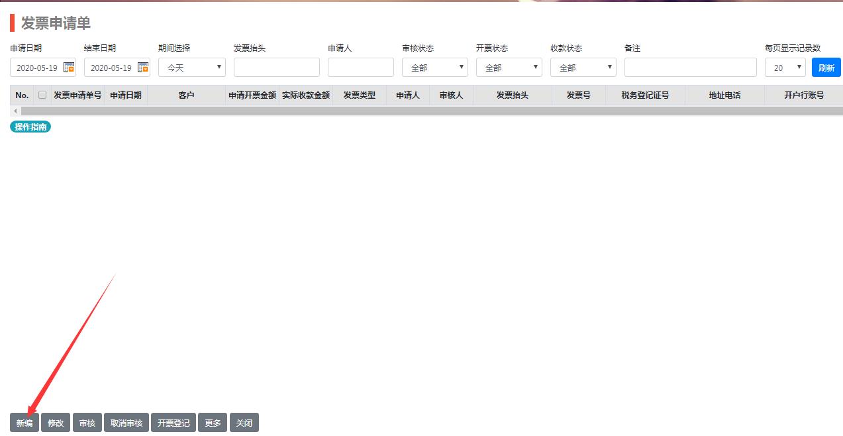The height and width of the screenshot is (436, 843).
Task: Open the 结束日期 calendar picker icon
Action: 143,68
